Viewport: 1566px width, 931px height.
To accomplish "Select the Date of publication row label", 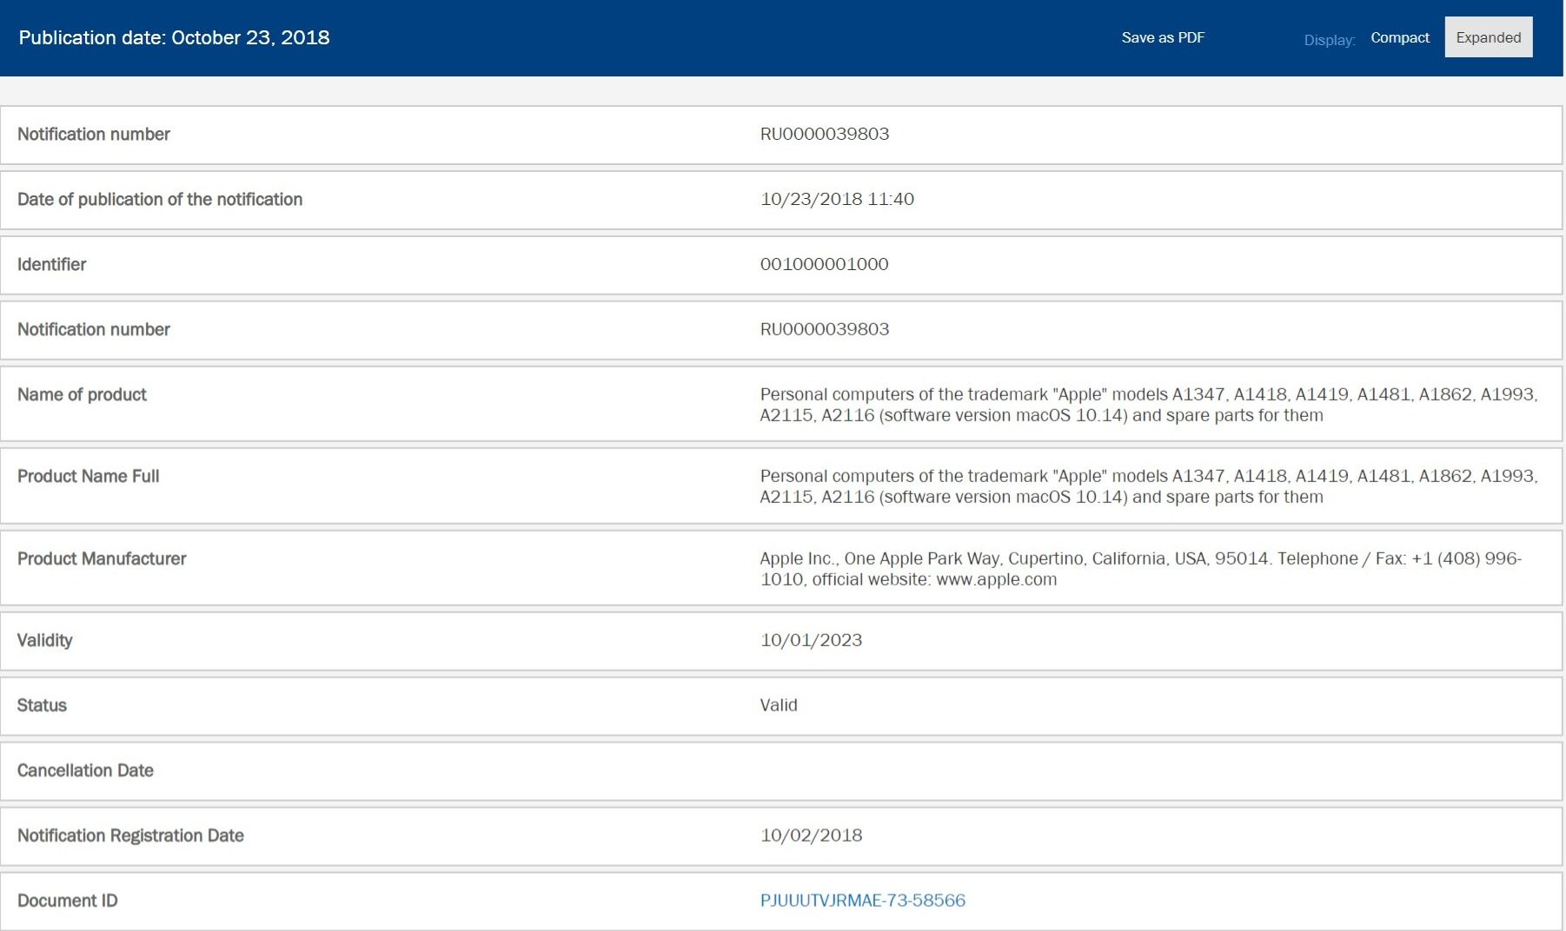I will pyautogui.click(x=160, y=200).
